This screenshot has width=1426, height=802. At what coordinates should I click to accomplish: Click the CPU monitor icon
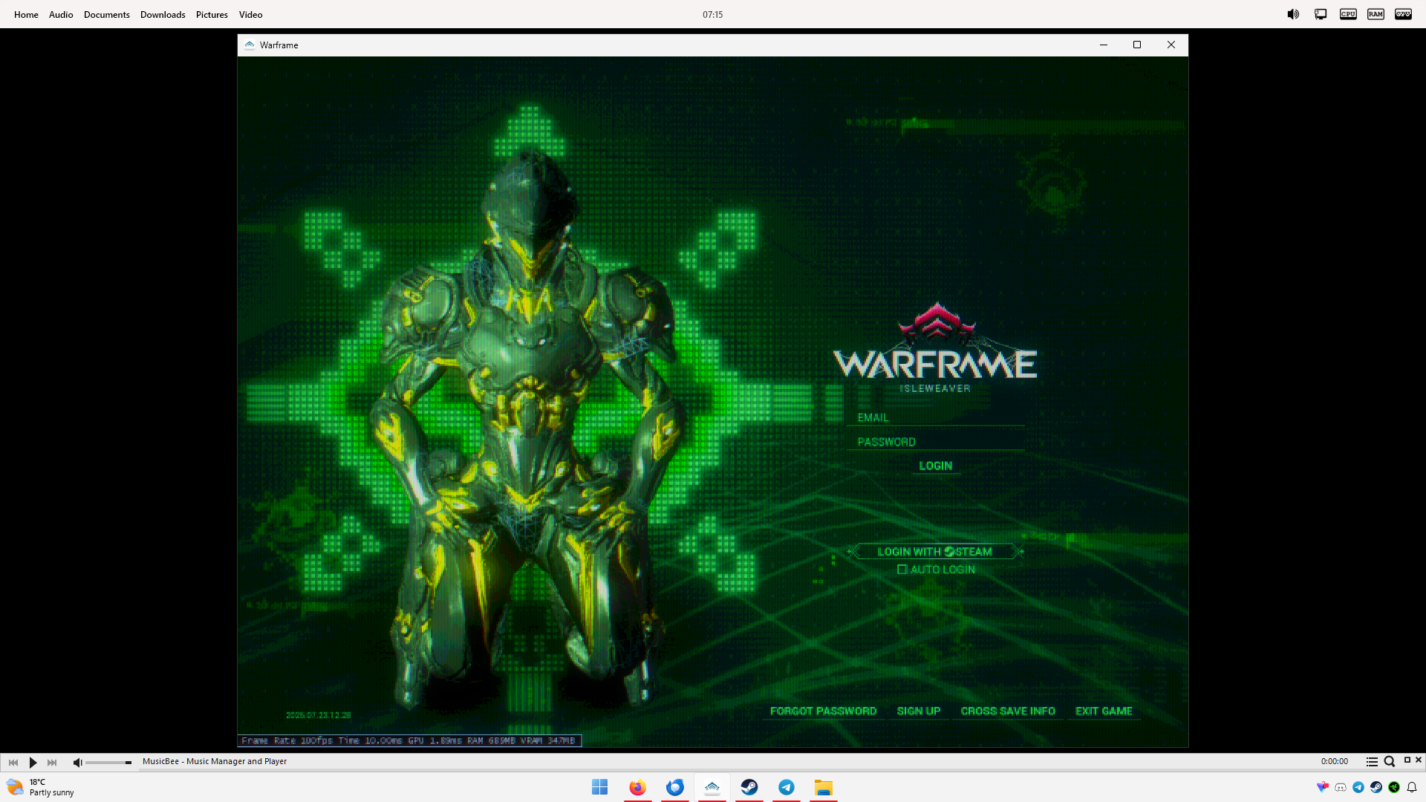1348,14
